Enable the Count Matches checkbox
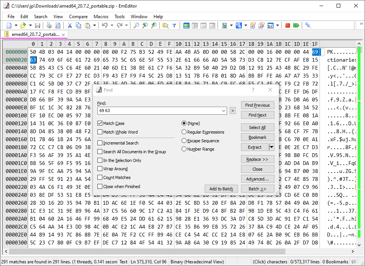Screen dimensions: 365x266 pos(100,177)
